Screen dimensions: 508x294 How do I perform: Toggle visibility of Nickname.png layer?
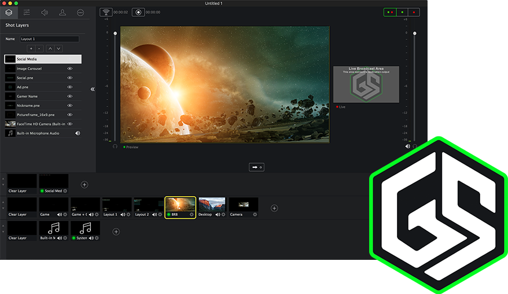(69, 106)
